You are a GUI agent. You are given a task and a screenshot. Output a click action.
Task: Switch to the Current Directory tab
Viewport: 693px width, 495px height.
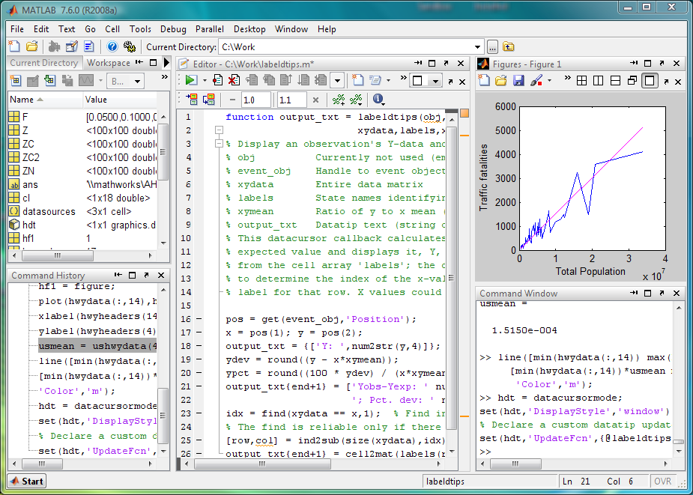point(43,63)
